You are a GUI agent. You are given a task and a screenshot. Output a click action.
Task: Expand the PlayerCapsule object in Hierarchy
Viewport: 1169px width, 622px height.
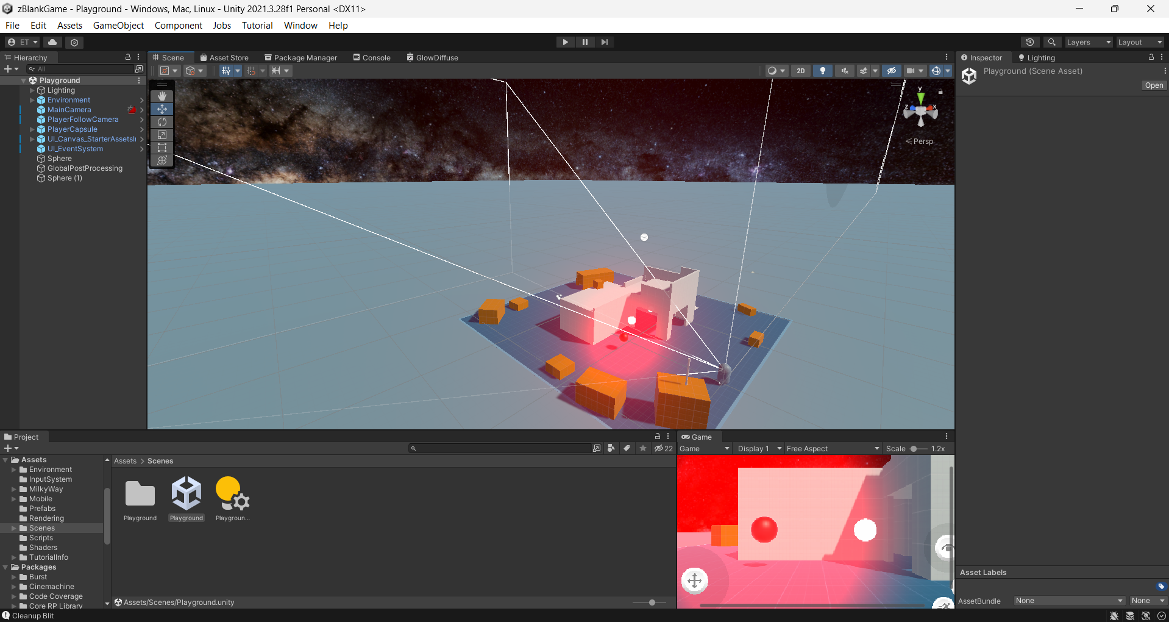(x=32, y=129)
